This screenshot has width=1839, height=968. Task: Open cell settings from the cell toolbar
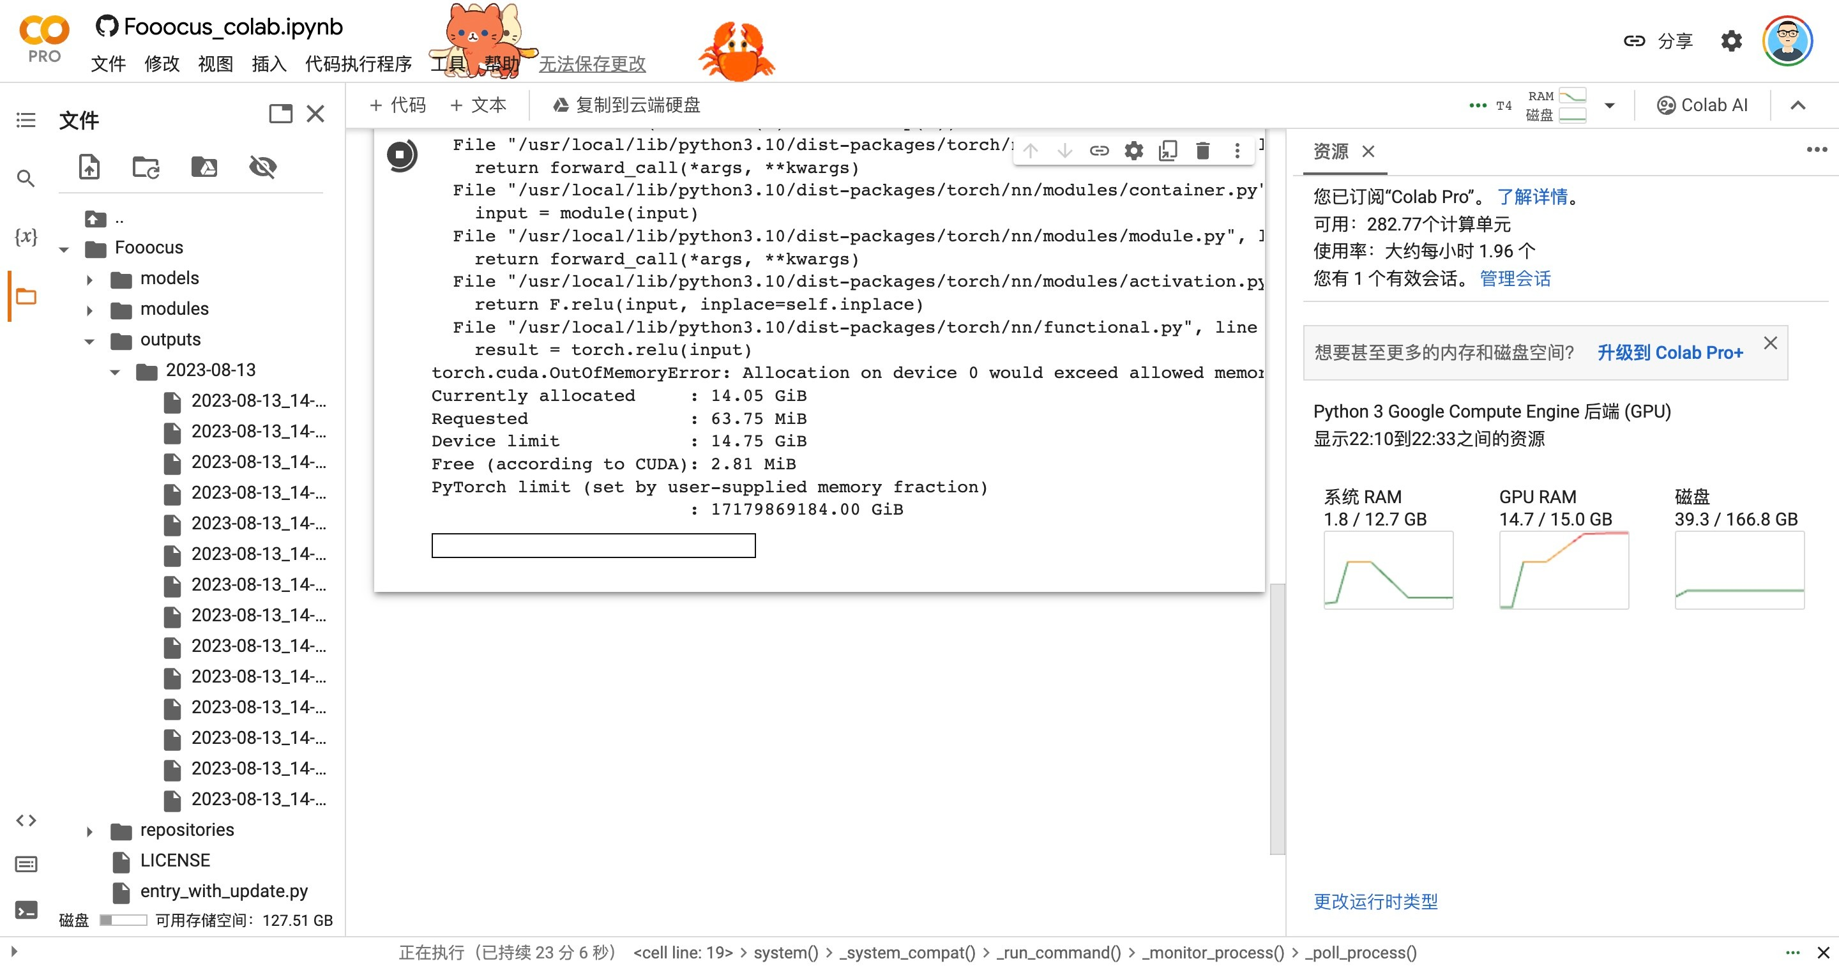click(1133, 151)
